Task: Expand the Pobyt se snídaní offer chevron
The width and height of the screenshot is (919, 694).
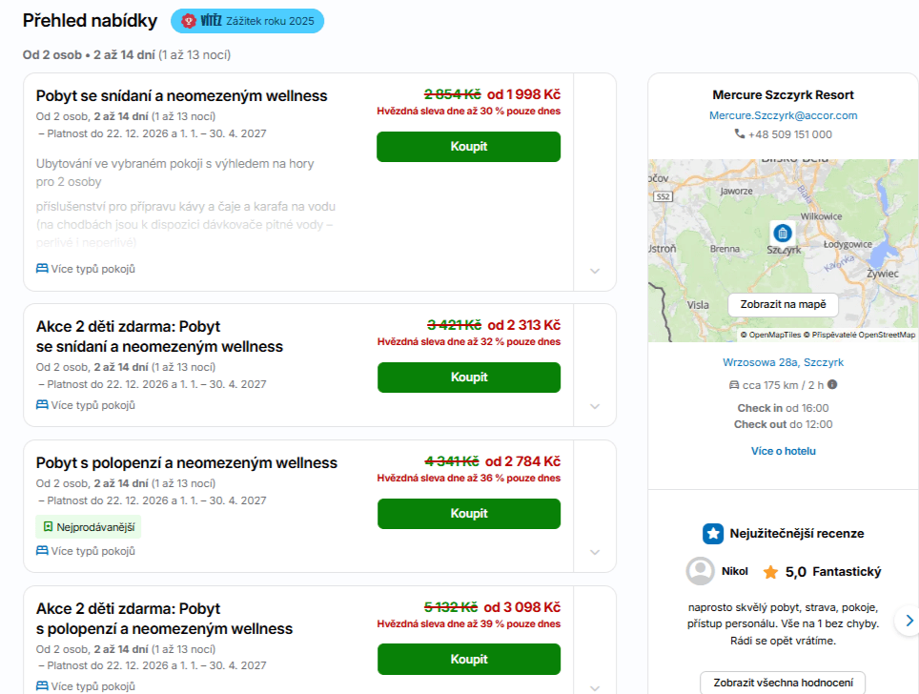Action: tap(595, 271)
